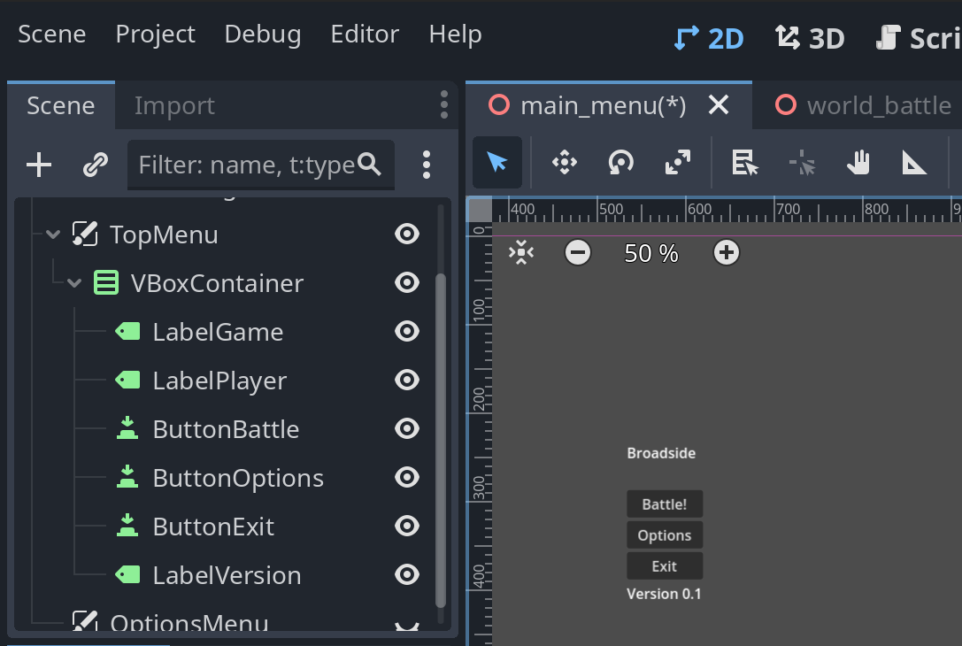Click the ButtonOptions node icon
Screen dimensions: 962x646
point(127,477)
